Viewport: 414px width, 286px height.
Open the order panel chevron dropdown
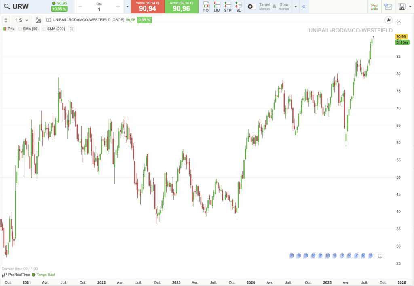coord(295,6)
